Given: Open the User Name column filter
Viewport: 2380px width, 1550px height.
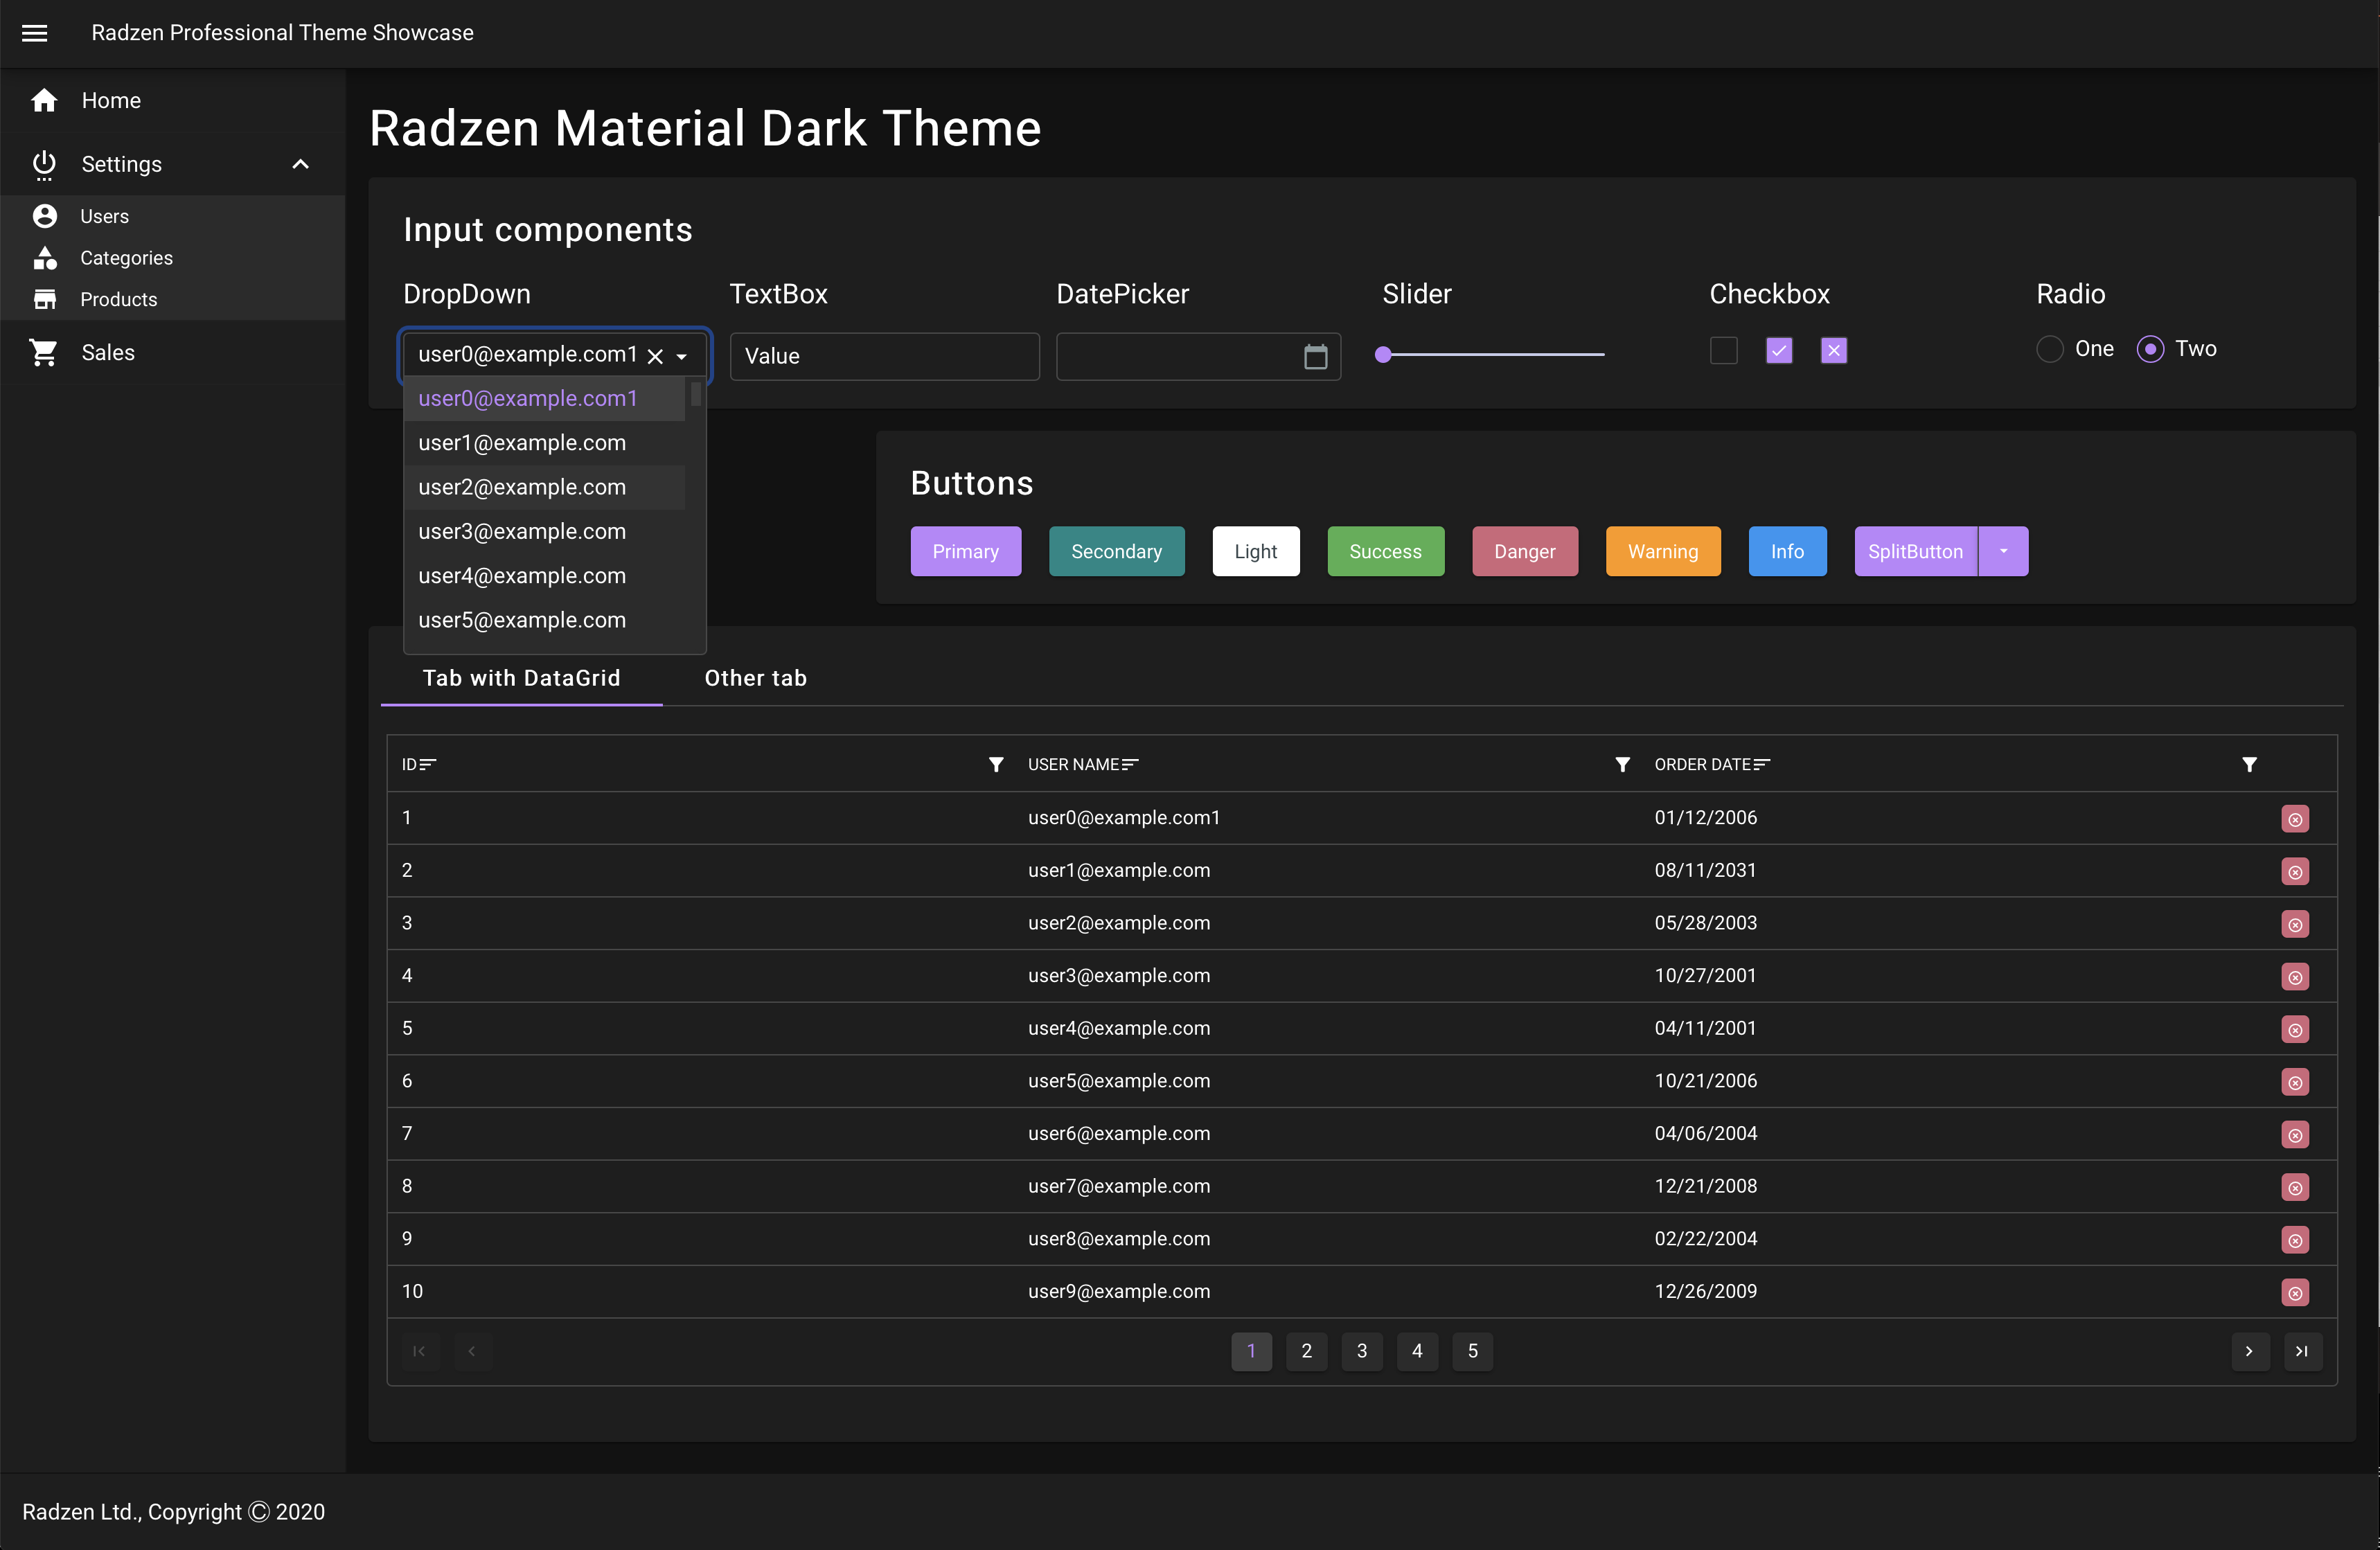Looking at the screenshot, I should (1622, 765).
